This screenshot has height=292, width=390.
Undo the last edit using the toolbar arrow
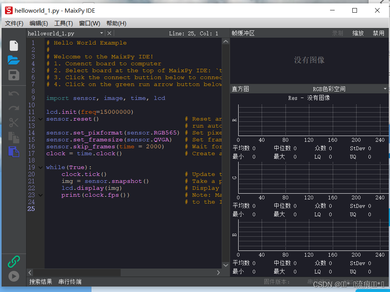pyautogui.click(x=14, y=94)
